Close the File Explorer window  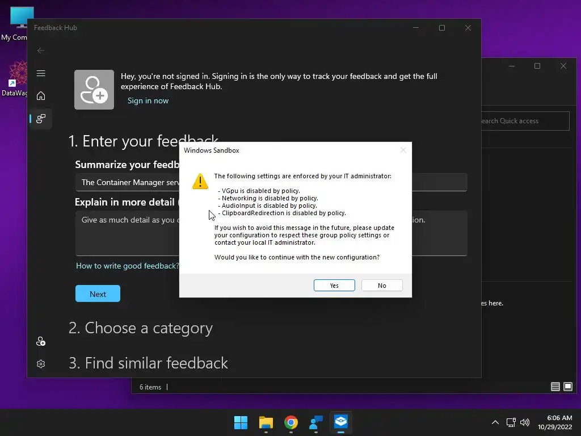click(x=563, y=66)
